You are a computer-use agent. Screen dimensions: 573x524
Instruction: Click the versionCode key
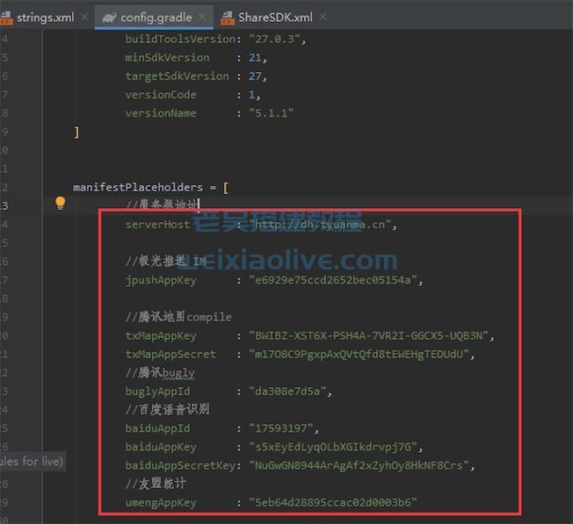161,95
